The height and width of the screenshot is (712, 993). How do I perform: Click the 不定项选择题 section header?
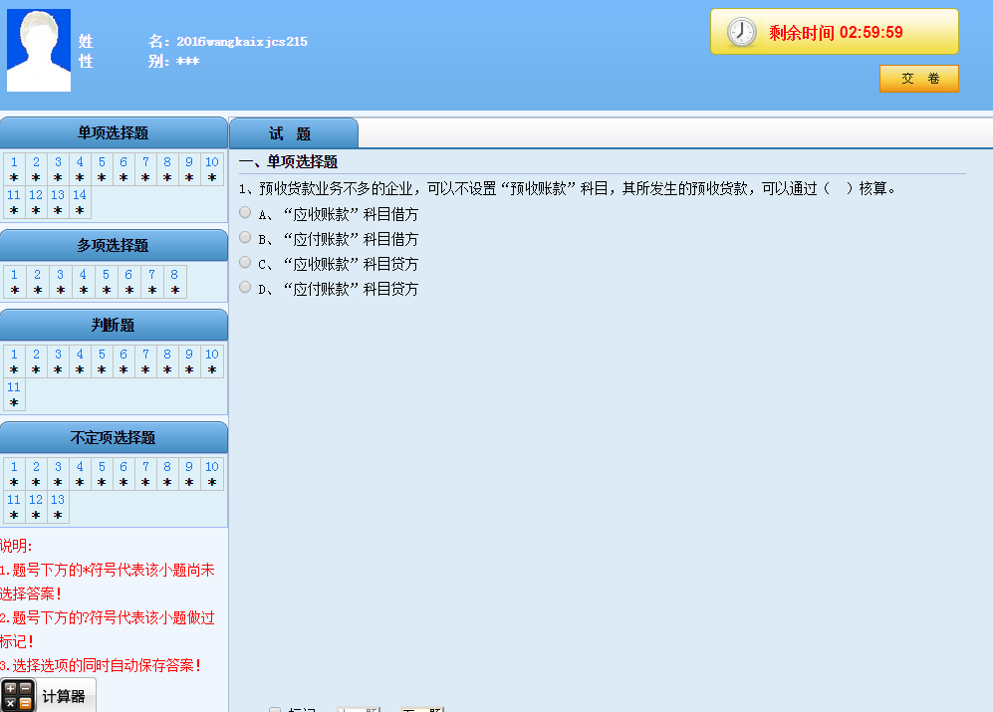click(x=114, y=437)
